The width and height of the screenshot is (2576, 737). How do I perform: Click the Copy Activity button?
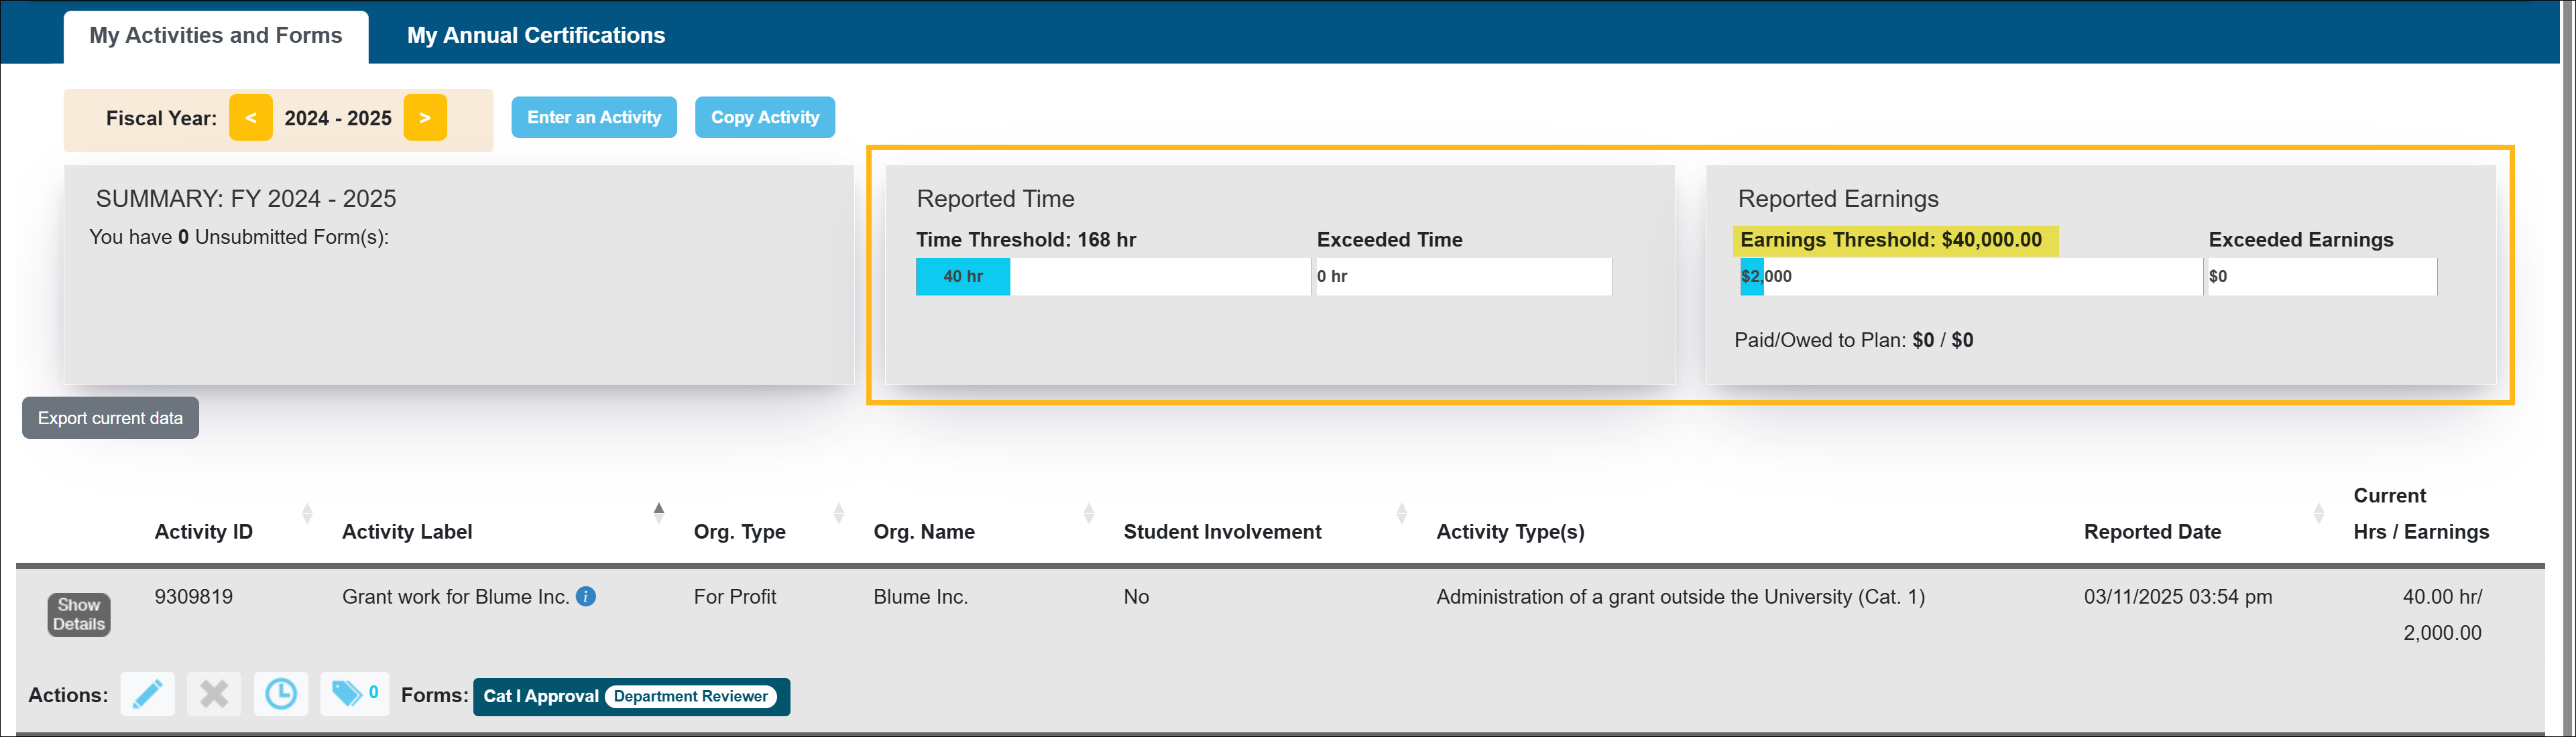[765, 118]
